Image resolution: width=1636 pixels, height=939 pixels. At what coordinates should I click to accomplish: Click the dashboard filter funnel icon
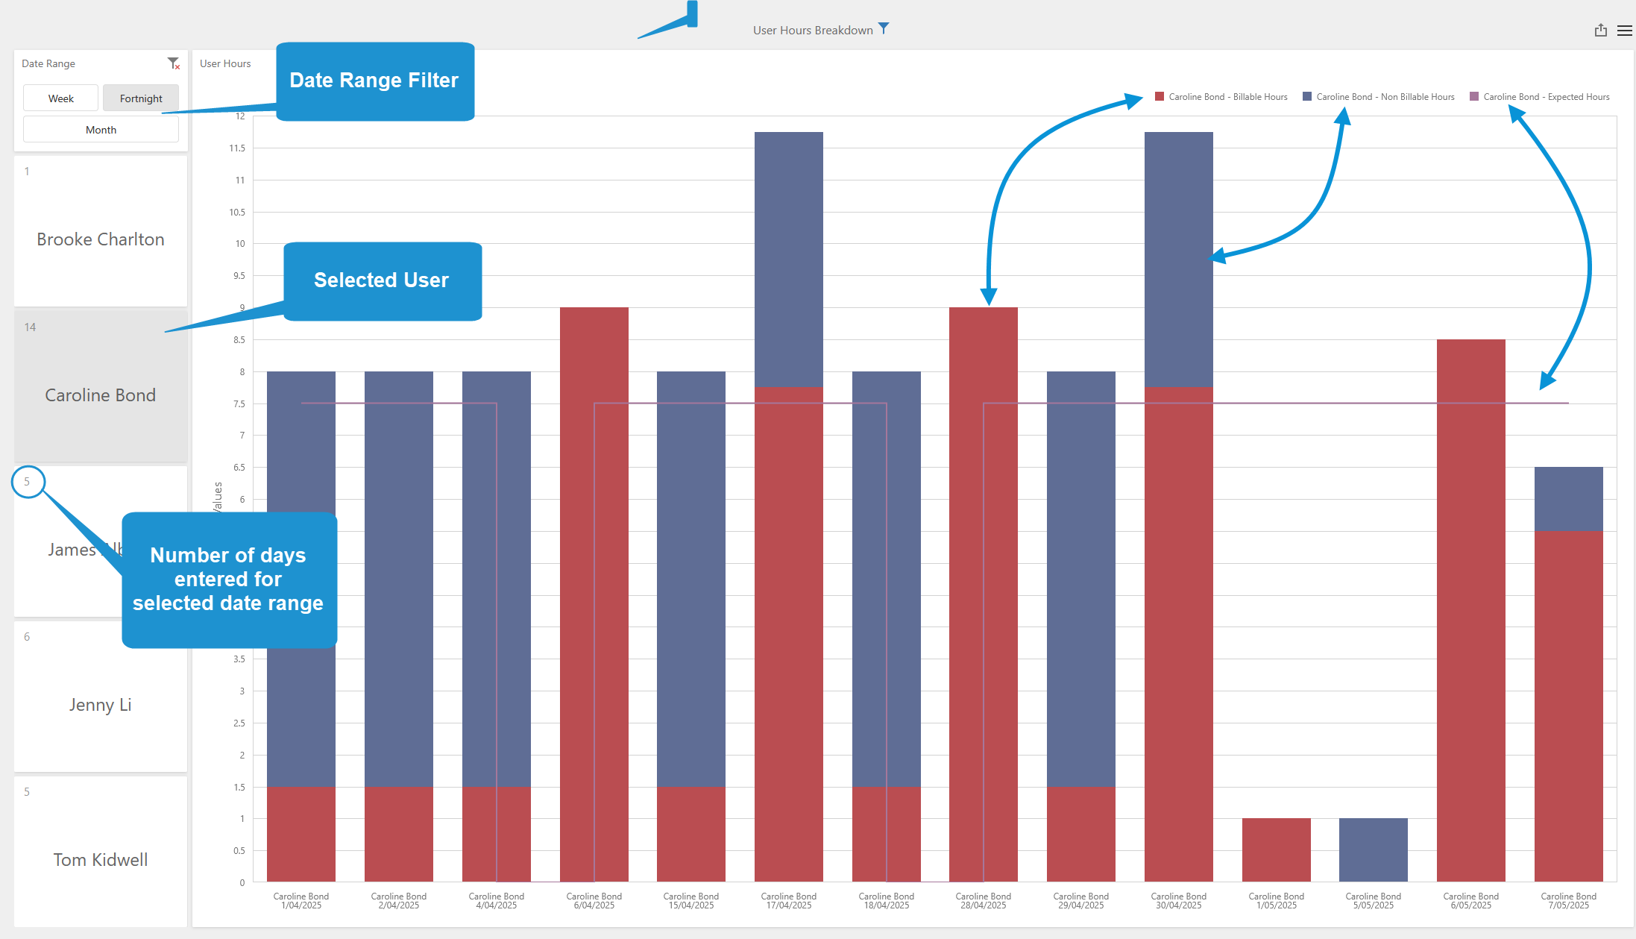(884, 28)
